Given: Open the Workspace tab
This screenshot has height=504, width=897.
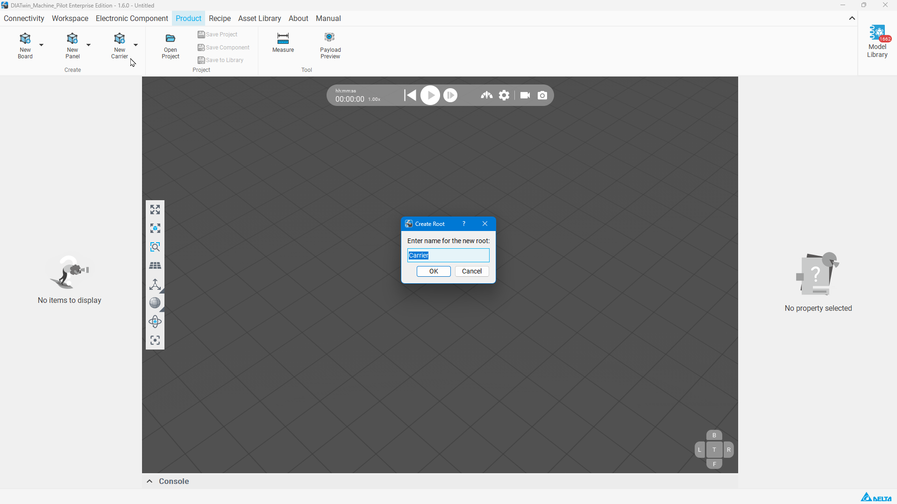Looking at the screenshot, I should [x=70, y=18].
